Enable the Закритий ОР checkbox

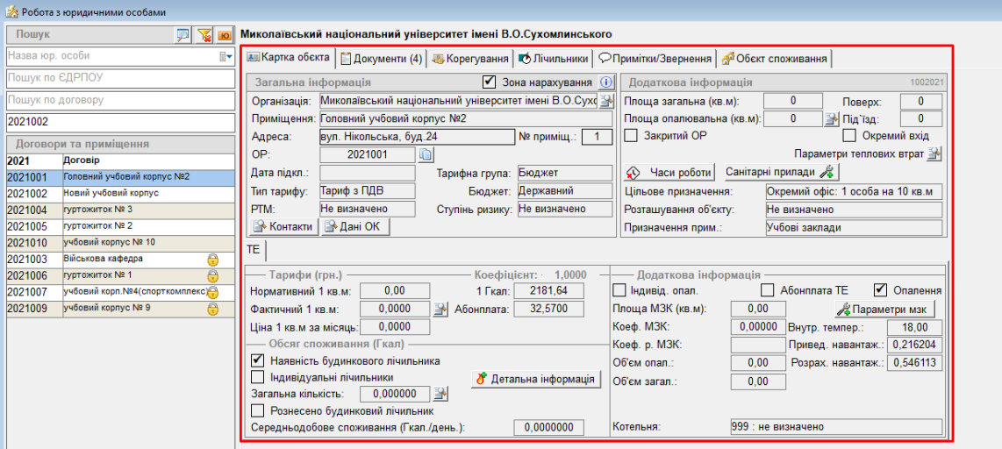click(630, 135)
